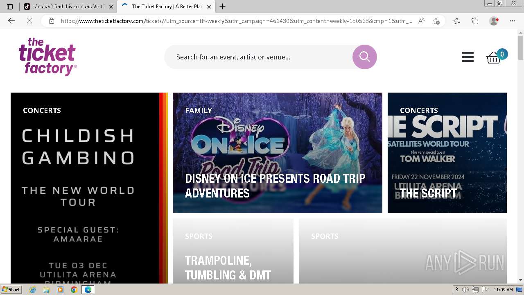This screenshot has height=295, width=524.
Task: Click the Edge taskbar icon
Action: point(88,290)
